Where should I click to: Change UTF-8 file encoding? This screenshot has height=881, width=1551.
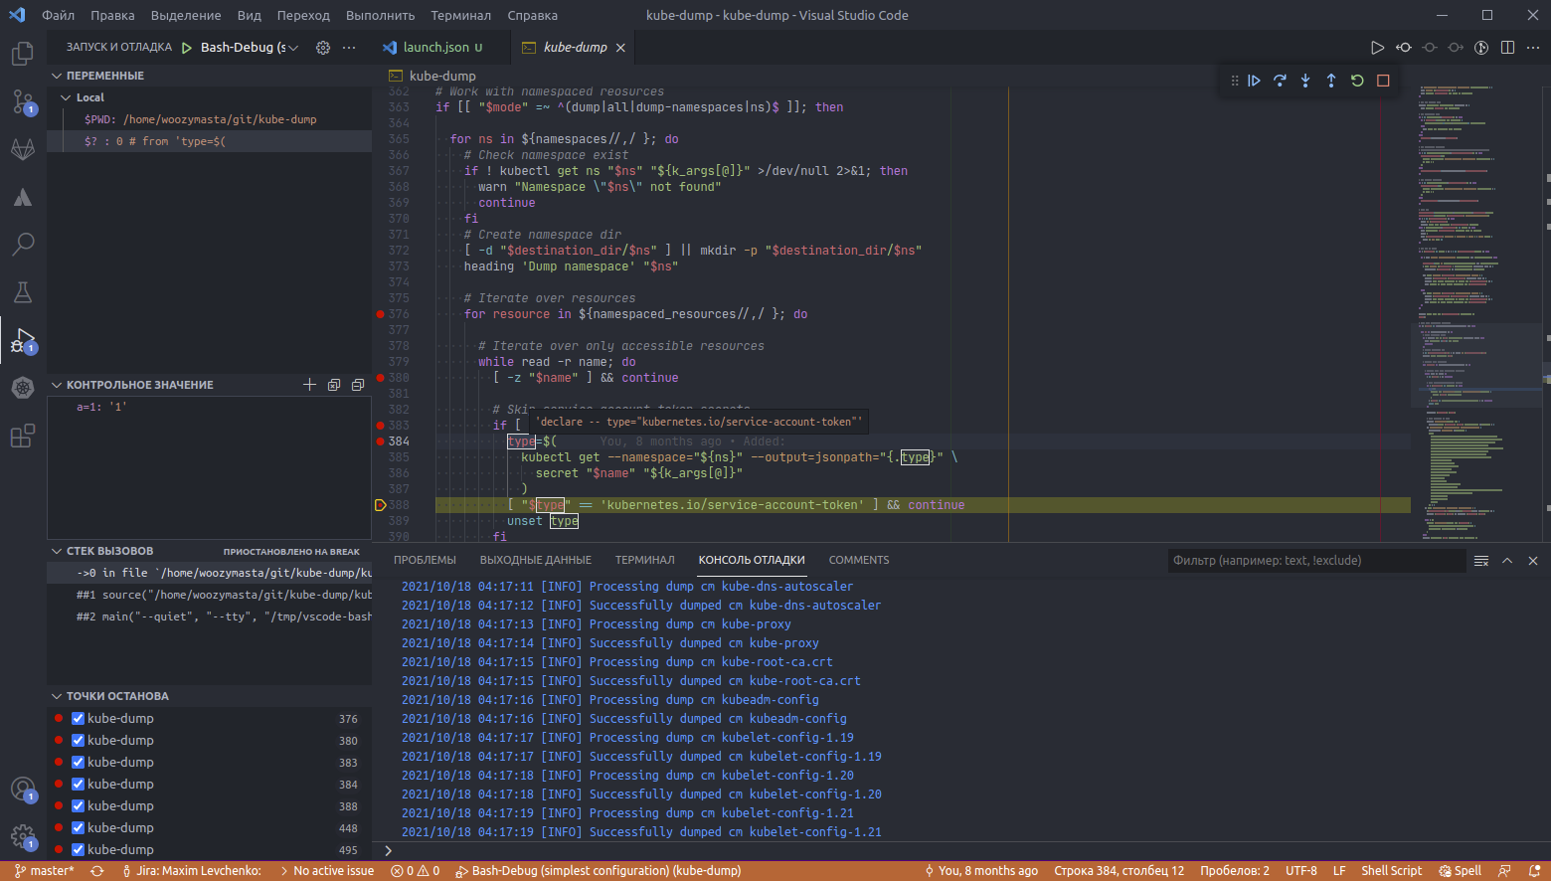coord(1300,871)
